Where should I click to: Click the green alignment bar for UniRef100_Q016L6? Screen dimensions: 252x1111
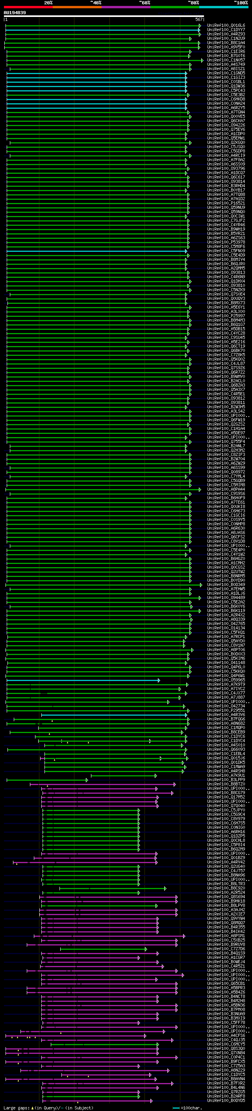pyautogui.click(x=103, y=26)
